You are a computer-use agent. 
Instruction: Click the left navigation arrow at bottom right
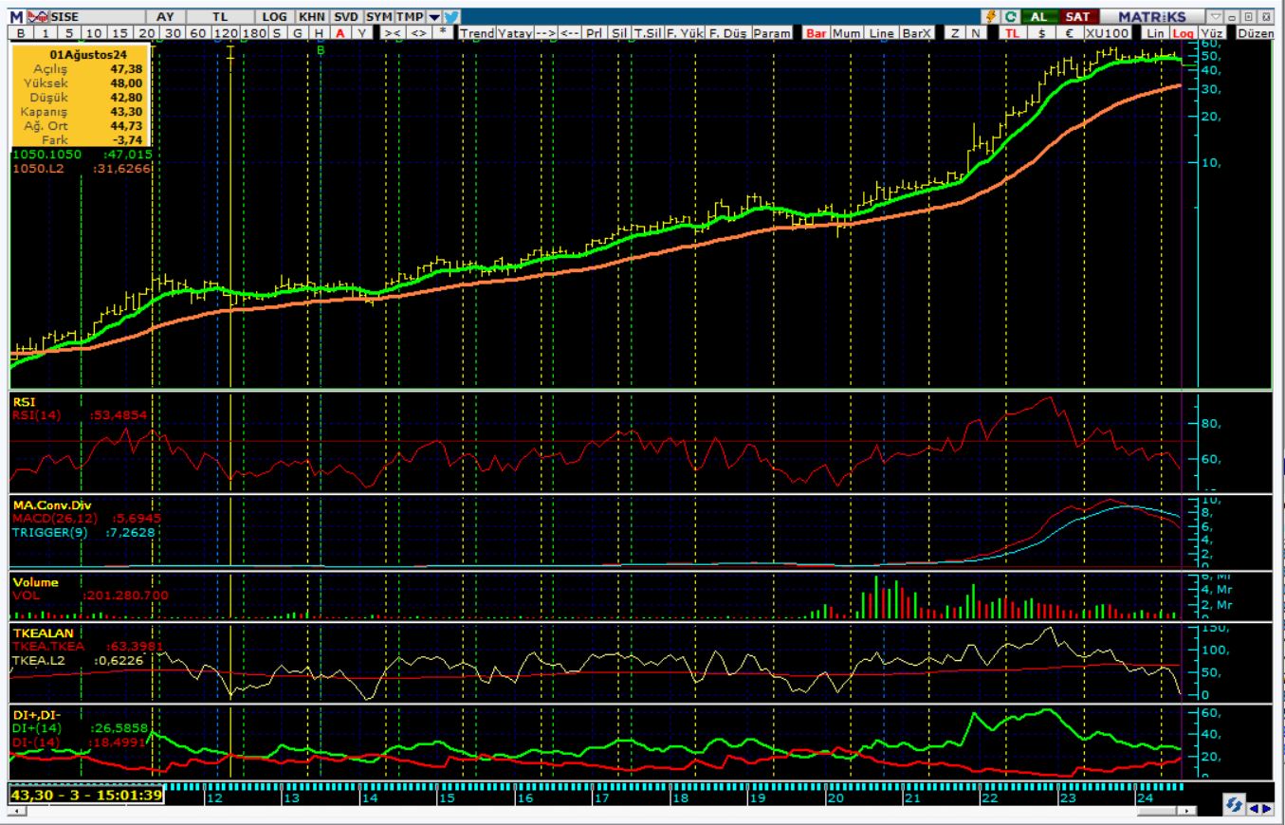[x=1255, y=809]
